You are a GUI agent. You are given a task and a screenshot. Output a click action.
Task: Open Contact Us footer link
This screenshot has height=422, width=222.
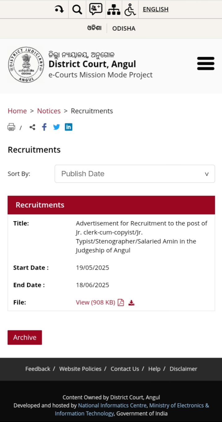click(x=125, y=369)
